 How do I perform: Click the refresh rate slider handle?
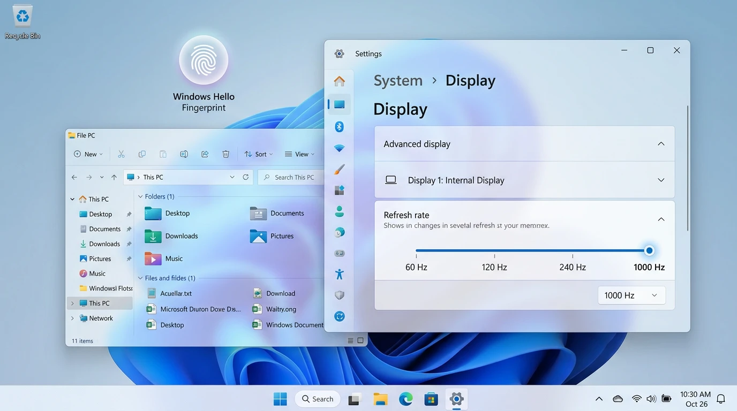click(649, 250)
